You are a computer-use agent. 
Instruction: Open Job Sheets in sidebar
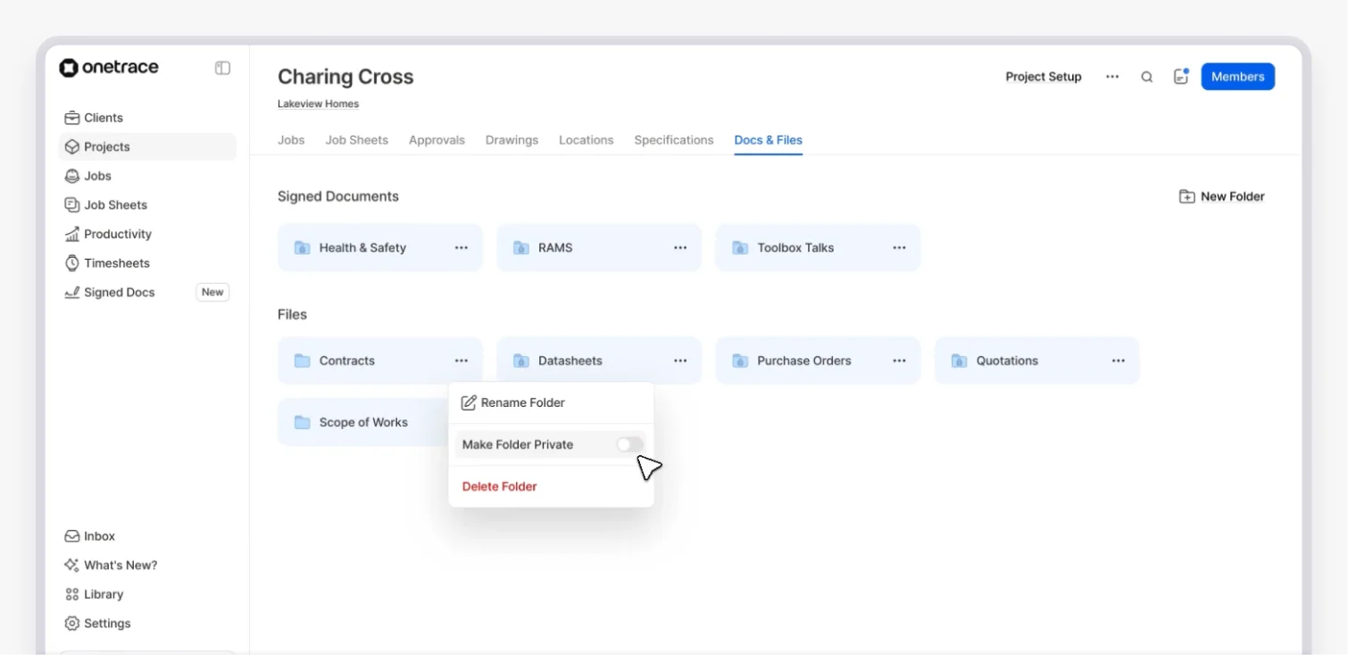[x=147, y=204]
